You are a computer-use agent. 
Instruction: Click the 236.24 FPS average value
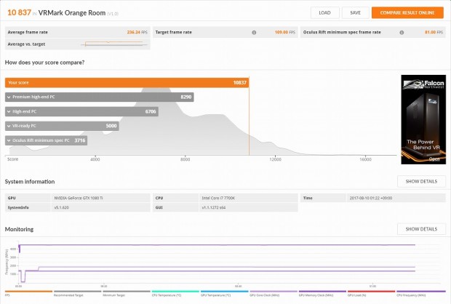tap(137, 32)
